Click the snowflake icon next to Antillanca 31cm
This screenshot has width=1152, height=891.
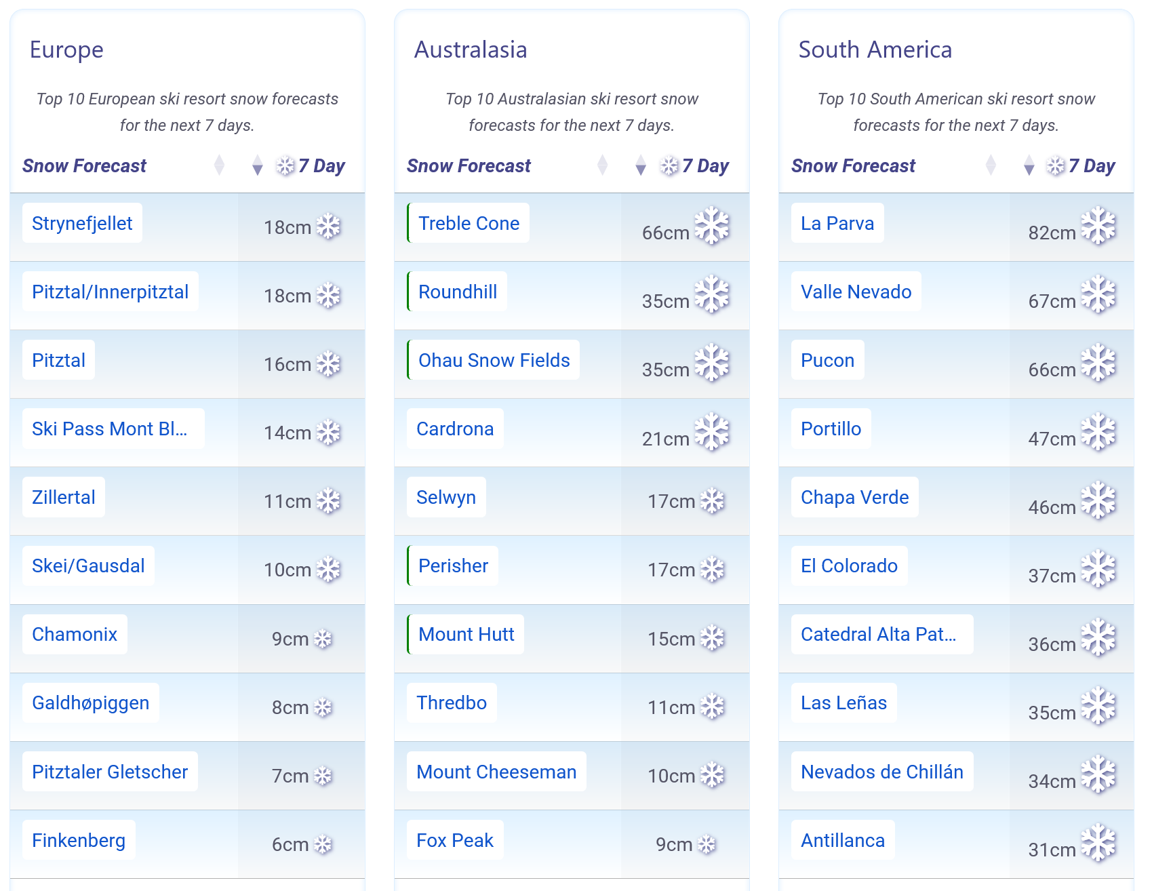point(1098,843)
